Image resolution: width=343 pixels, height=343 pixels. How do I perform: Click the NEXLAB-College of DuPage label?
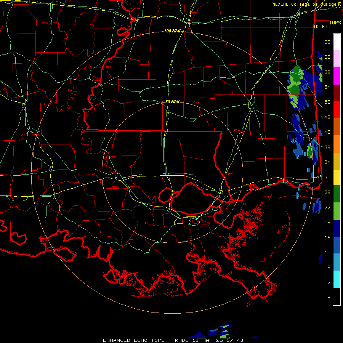[305, 4]
